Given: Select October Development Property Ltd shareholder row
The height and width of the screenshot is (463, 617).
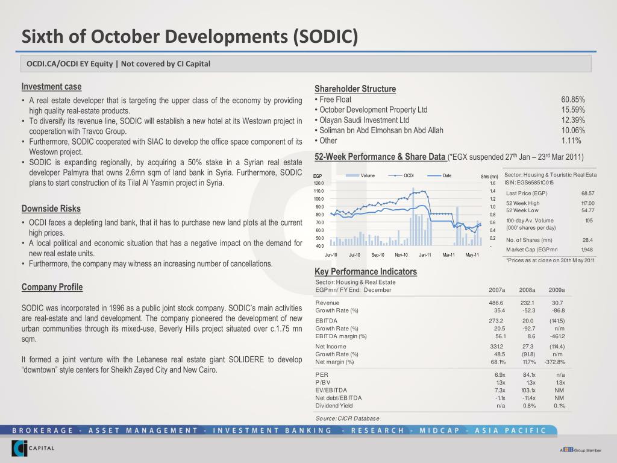Looking at the screenshot, I should coord(449,110).
